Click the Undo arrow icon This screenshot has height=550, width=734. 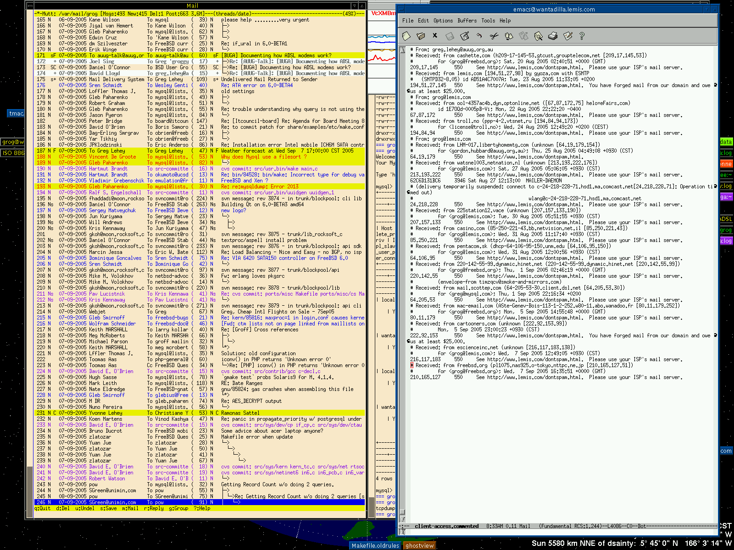[479, 36]
